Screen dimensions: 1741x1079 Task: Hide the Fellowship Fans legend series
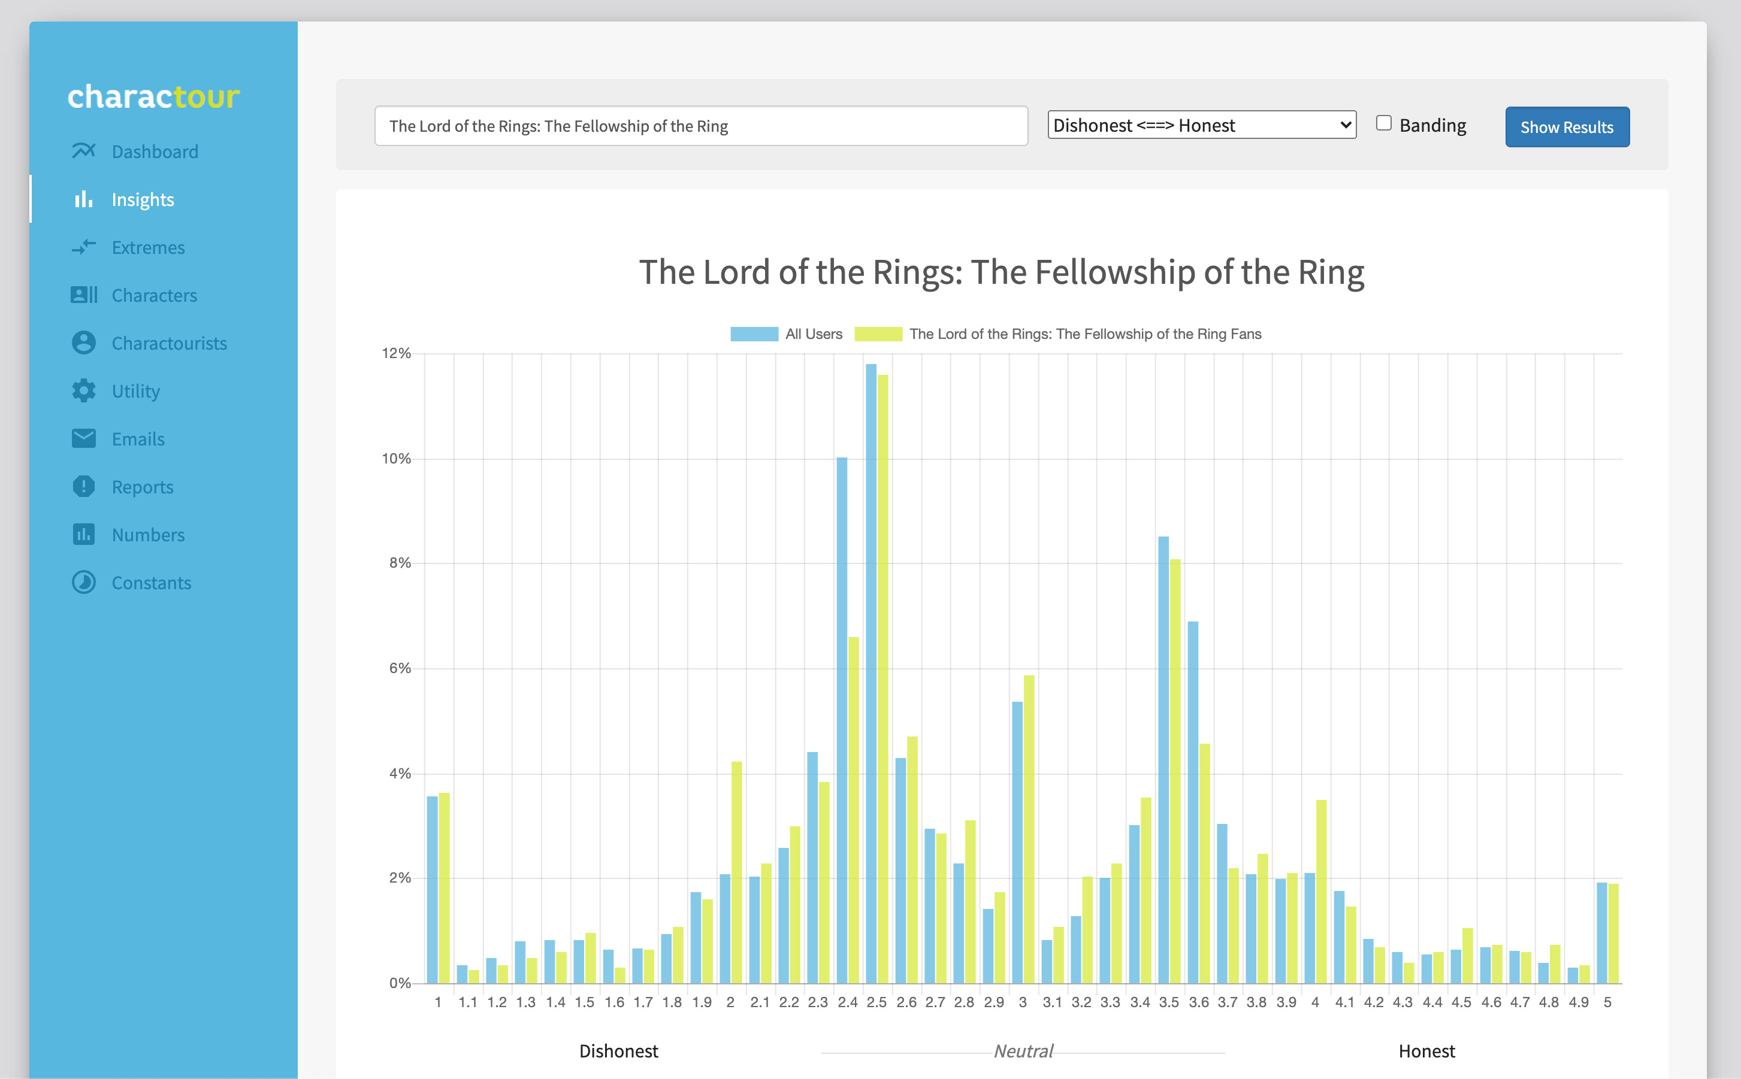(x=1084, y=334)
